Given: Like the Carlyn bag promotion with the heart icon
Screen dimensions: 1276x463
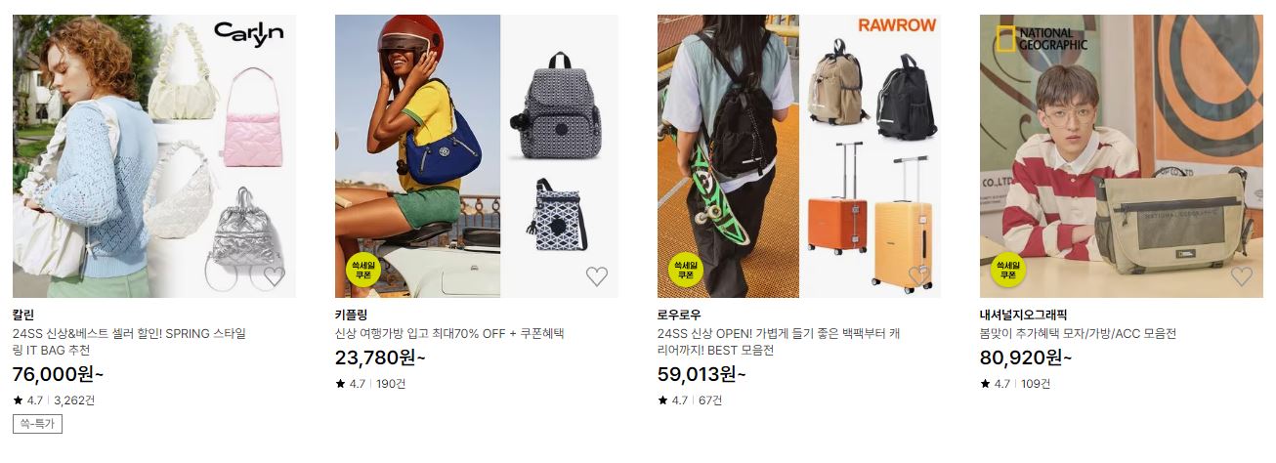Looking at the screenshot, I should (275, 276).
